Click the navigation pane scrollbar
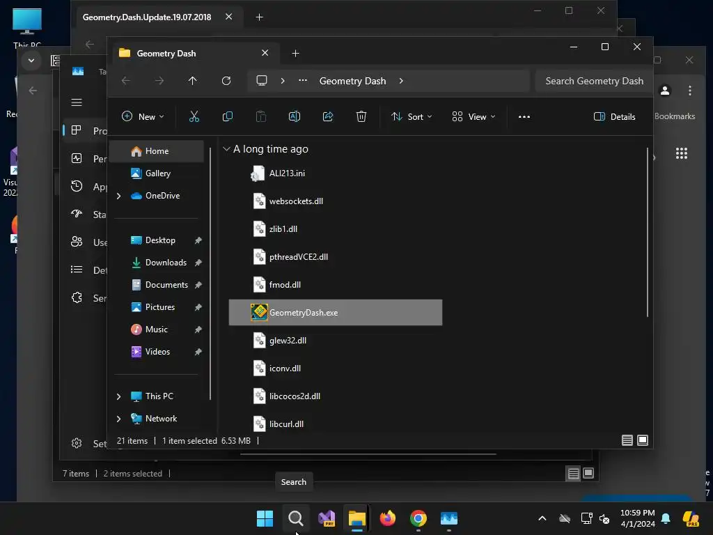This screenshot has height=535, width=713. [210, 273]
